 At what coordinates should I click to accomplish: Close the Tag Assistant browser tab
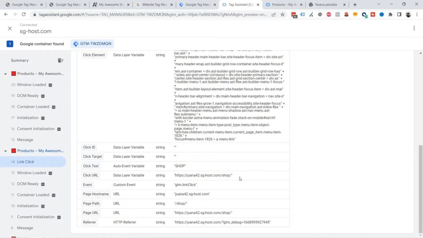(x=258, y=5)
